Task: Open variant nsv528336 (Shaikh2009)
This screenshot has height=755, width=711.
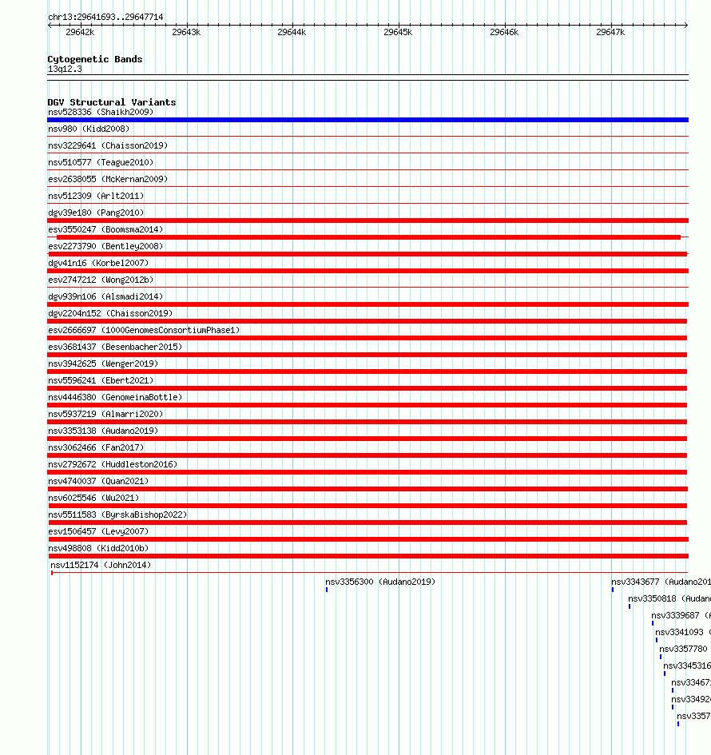Action: [101, 112]
